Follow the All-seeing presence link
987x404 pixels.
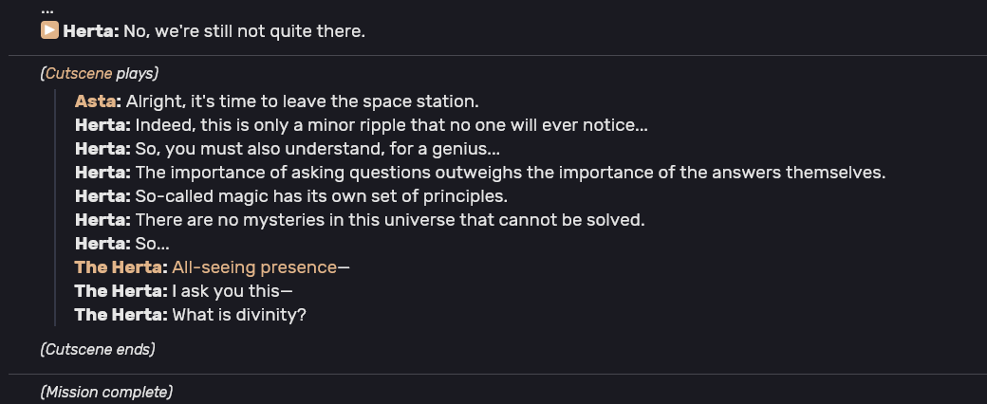[x=254, y=267]
